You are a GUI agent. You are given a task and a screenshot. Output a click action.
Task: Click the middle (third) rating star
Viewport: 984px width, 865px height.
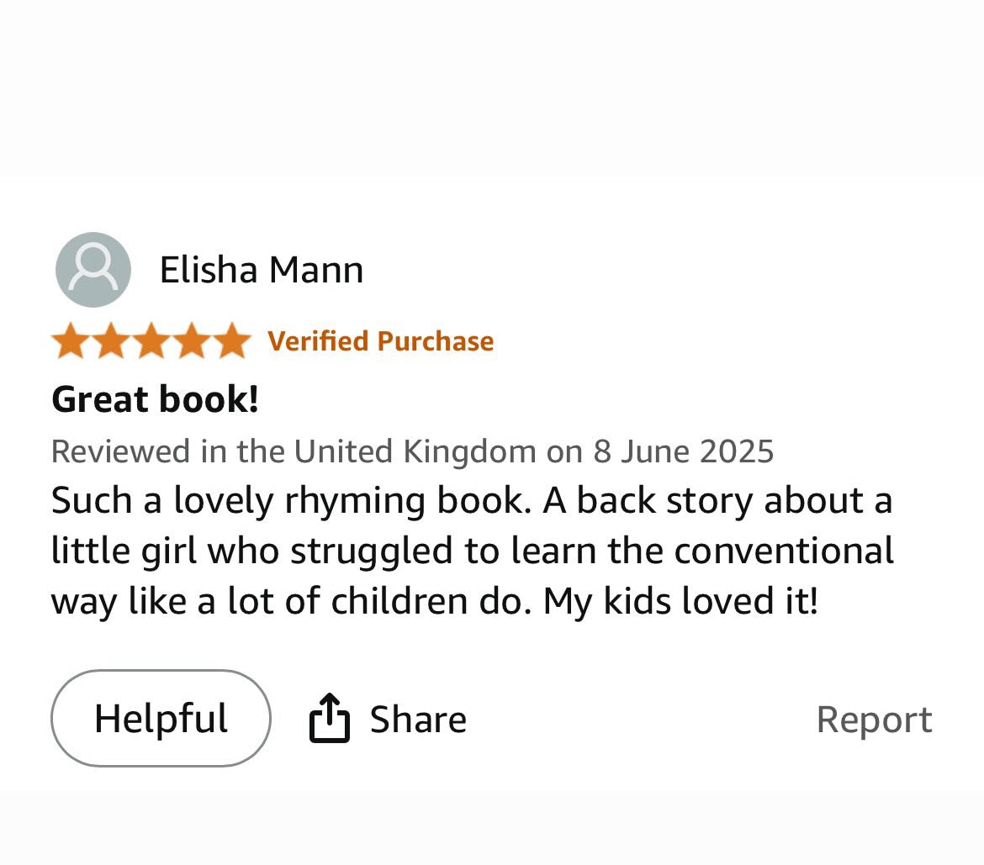coord(151,341)
